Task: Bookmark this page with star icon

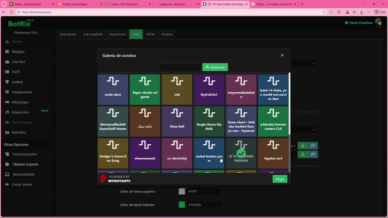Action: click(x=324, y=12)
